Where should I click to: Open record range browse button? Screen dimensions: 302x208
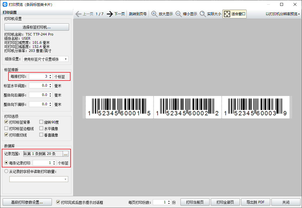[x=66, y=154]
